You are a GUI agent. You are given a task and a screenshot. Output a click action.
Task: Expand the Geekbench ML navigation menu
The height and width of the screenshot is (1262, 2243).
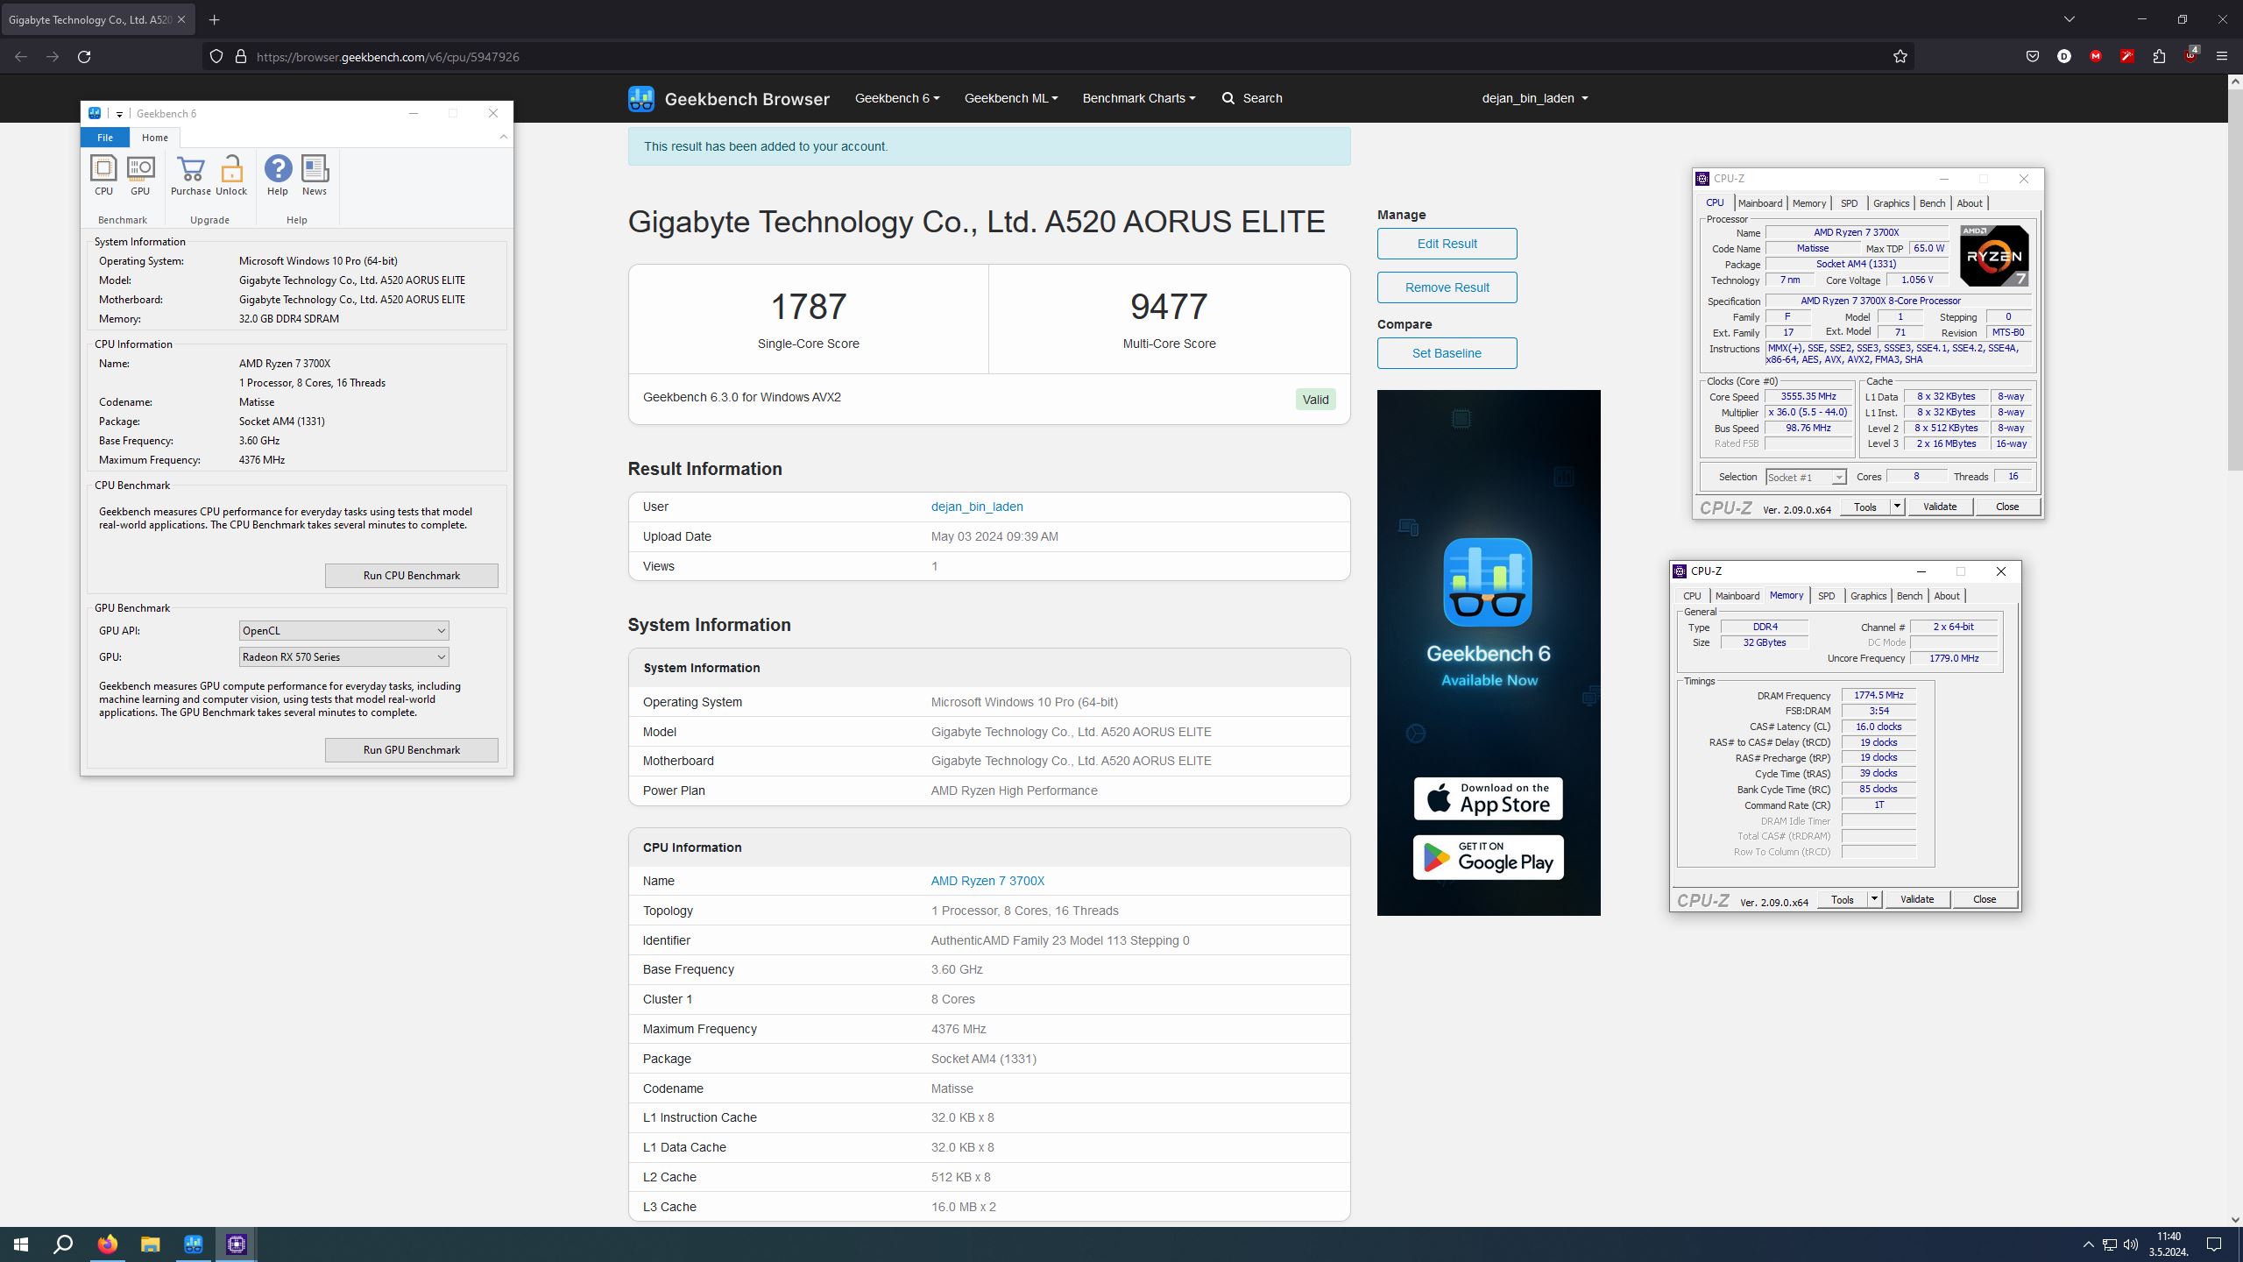pos(1011,98)
